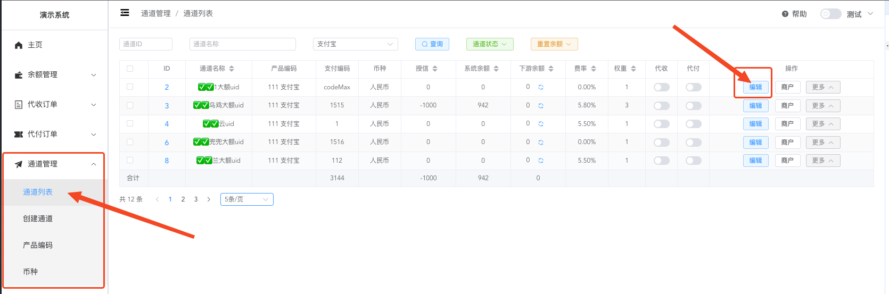889x294 pixels.
Task: Click the help question mark icon
Action: pyautogui.click(x=785, y=14)
